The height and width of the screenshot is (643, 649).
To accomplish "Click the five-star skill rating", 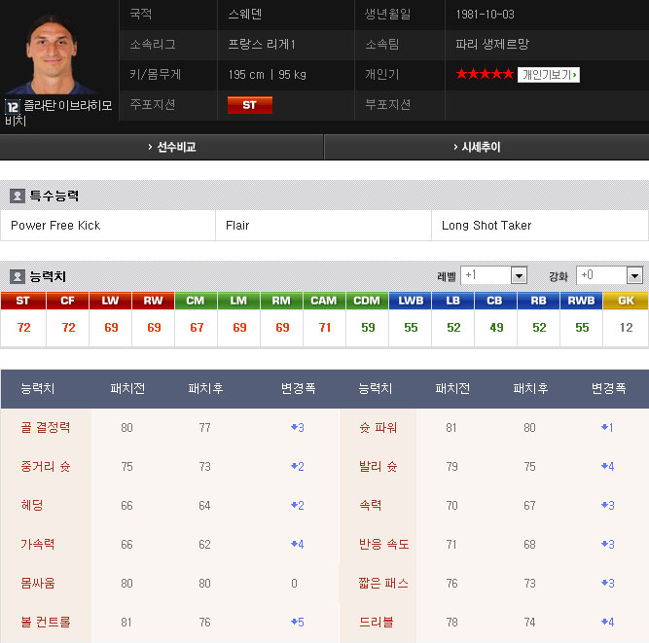I will (x=485, y=75).
